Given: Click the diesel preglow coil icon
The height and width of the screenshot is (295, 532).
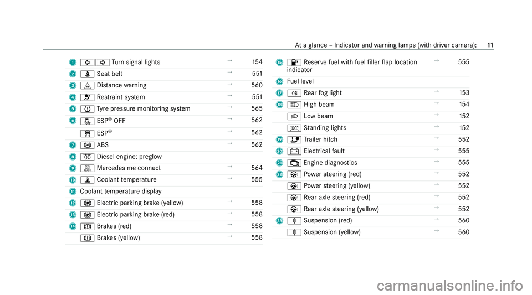Looking at the screenshot, I should [87, 157].
